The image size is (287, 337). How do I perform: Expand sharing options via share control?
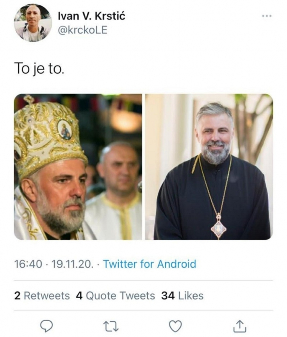pyautogui.click(x=240, y=326)
